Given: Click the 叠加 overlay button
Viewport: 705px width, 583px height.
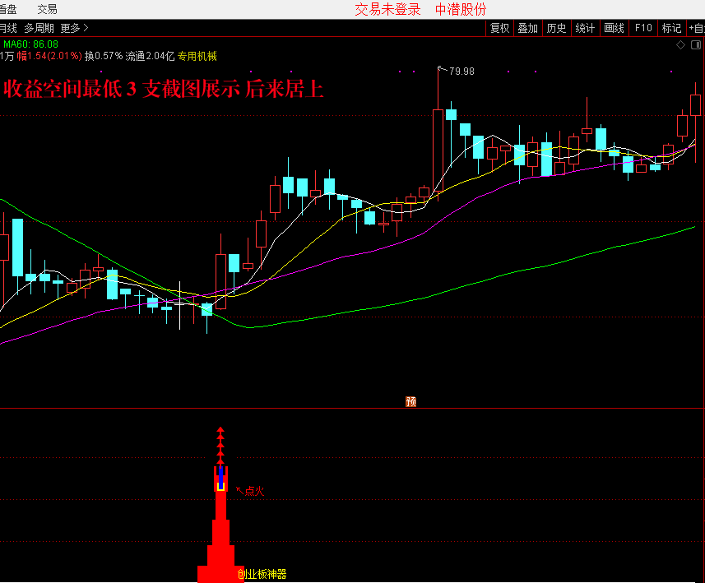Looking at the screenshot, I should pyautogui.click(x=527, y=28).
